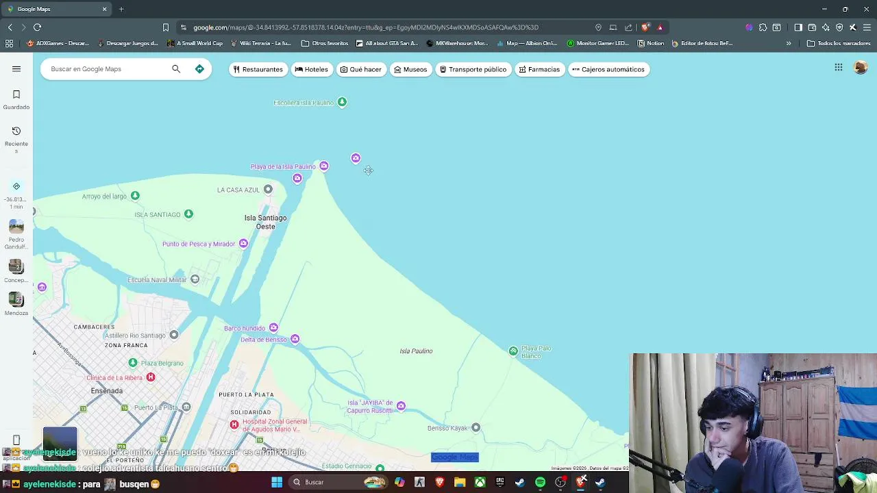Show Transporte público places

click(473, 69)
